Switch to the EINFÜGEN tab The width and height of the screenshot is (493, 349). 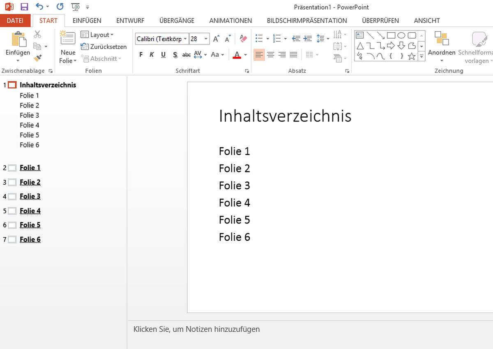click(x=87, y=21)
